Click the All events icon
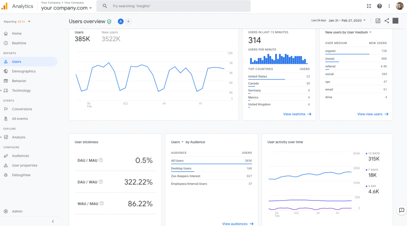This screenshot has width=407, height=226. coord(6,119)
